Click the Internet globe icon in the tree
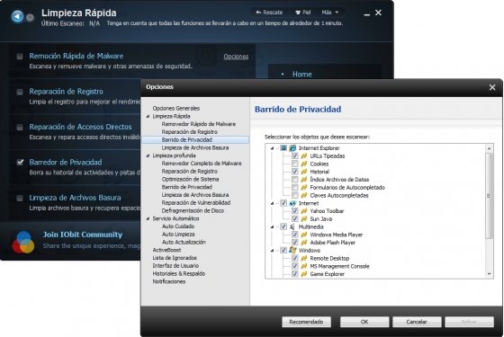Image resolution: width=504 pixels, height=337 pixels. tap(292, 203)
